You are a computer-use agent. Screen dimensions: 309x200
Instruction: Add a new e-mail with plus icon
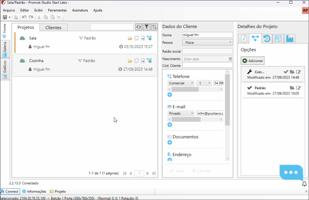[x=170, y=125]
